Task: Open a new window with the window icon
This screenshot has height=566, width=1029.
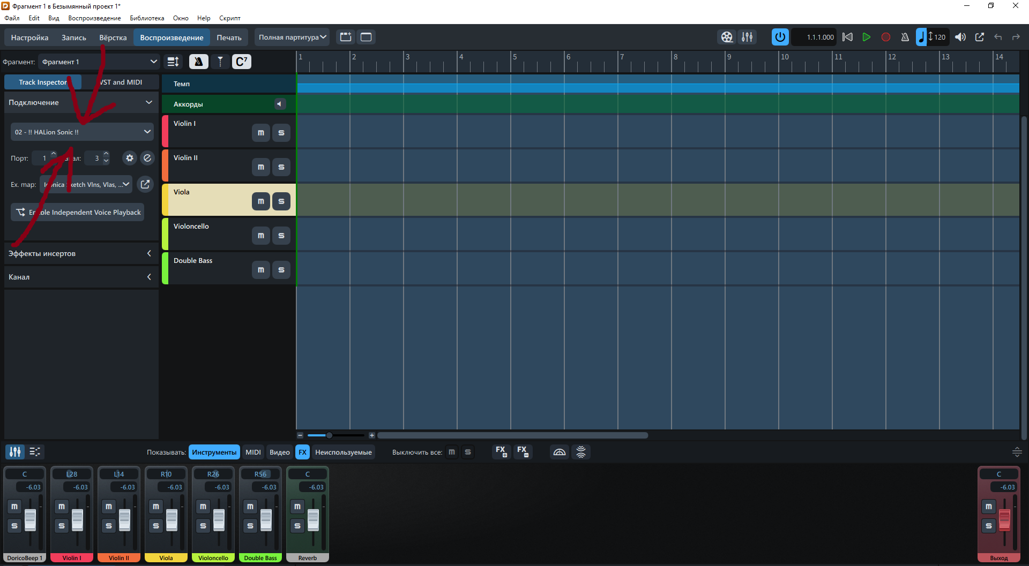Action: [x=366, y=37]
